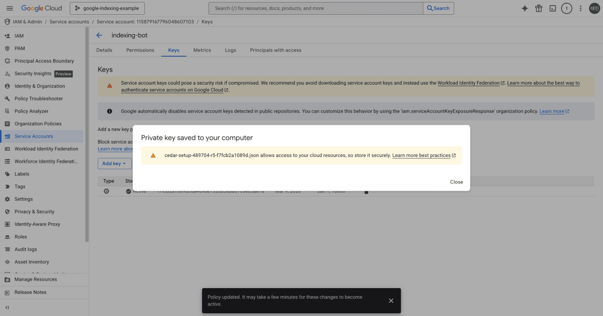Open the Workload Identity Federation banner link
Screen dimensions: 603x316
coord(471,83)
